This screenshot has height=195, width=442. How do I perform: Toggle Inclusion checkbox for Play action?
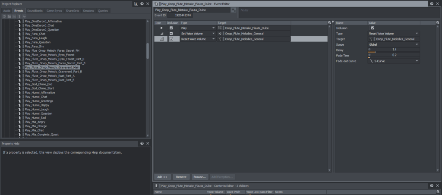(171, 28)
